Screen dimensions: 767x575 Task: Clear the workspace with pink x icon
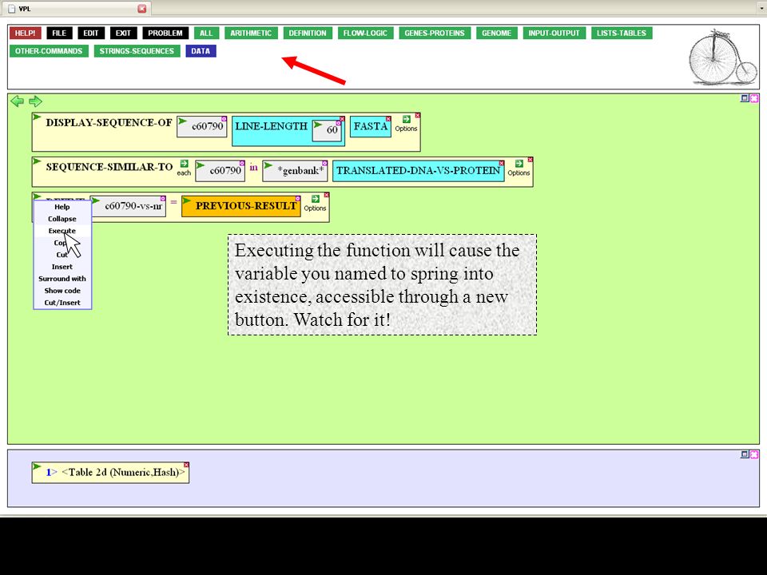[753, 98]
